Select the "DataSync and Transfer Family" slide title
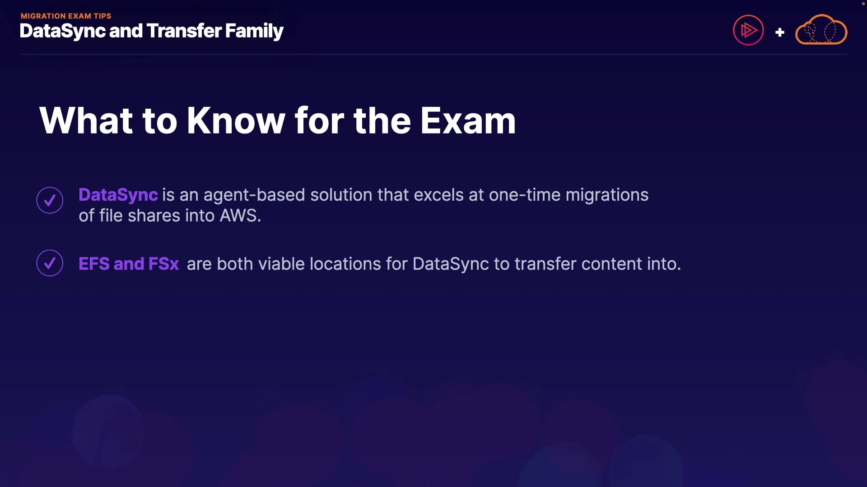The image size is (867, 487). tap(151, 31)
